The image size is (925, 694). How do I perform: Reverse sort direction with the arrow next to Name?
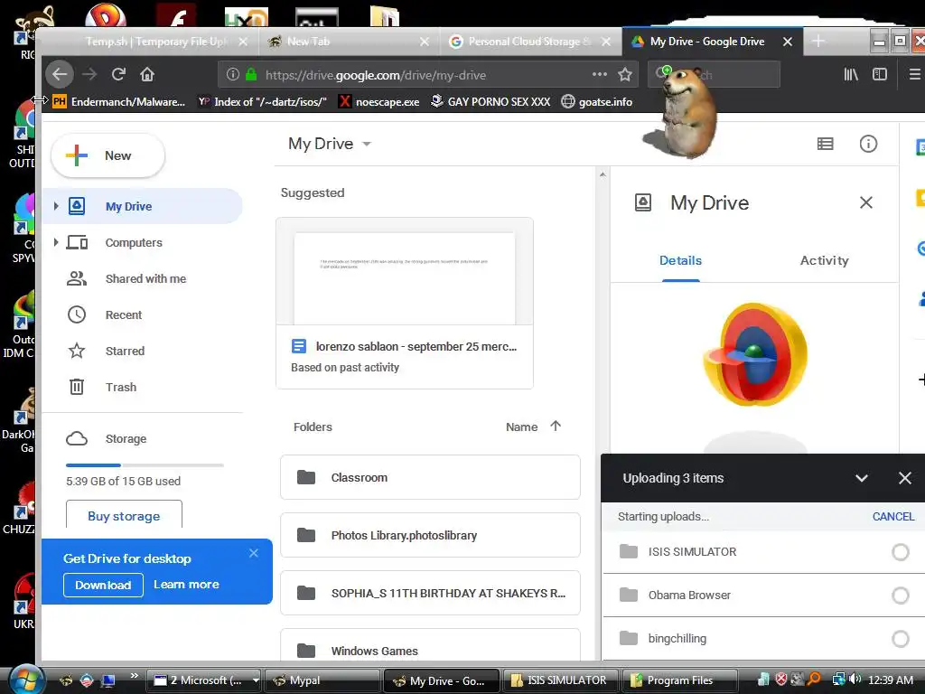(x=556, y=426)
